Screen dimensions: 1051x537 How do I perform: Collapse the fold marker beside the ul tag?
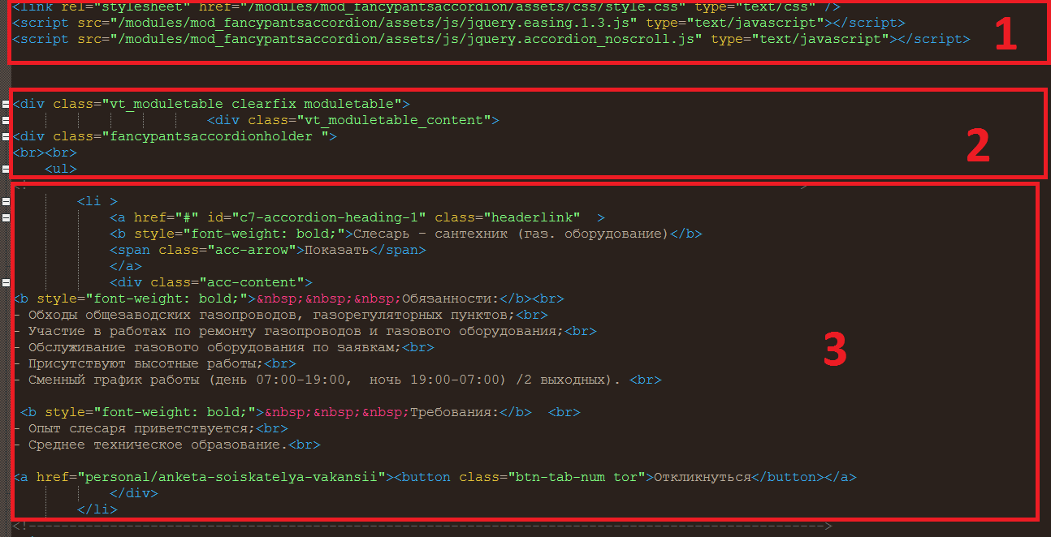[6, 169]
